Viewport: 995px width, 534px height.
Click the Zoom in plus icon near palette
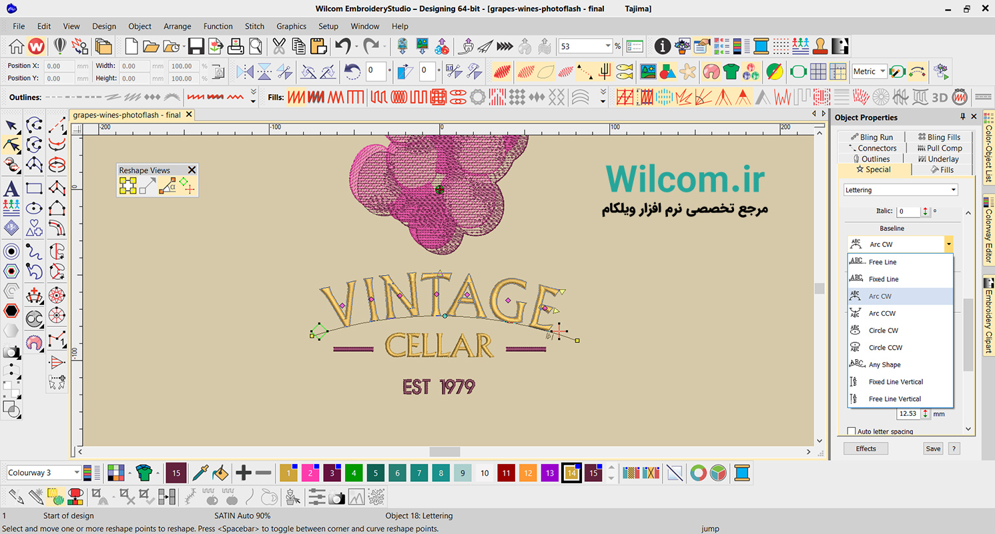coord(244,473)
